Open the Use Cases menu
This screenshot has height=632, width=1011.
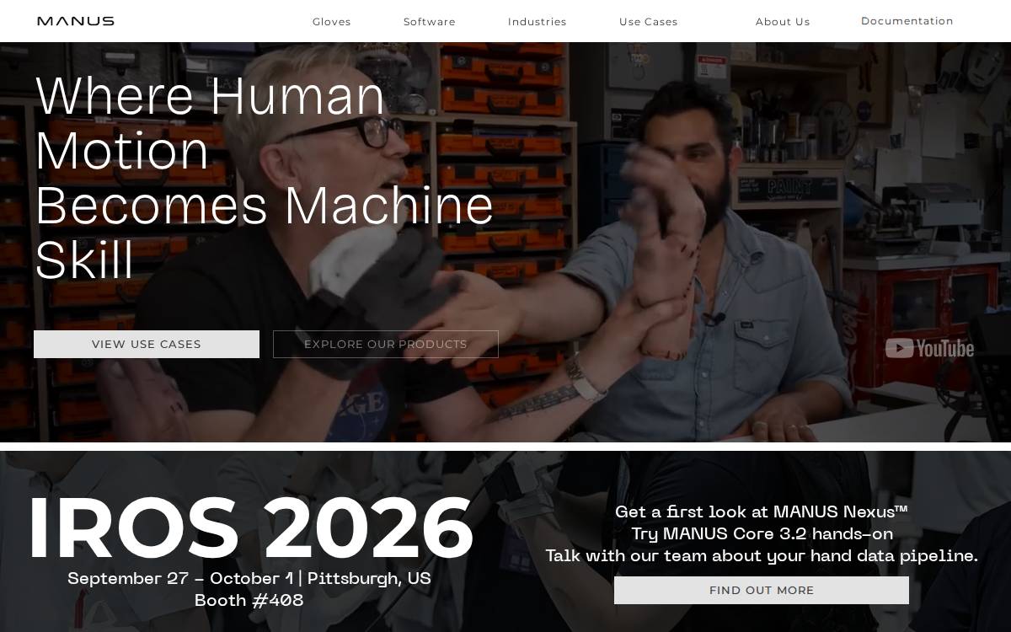point(648,22)
